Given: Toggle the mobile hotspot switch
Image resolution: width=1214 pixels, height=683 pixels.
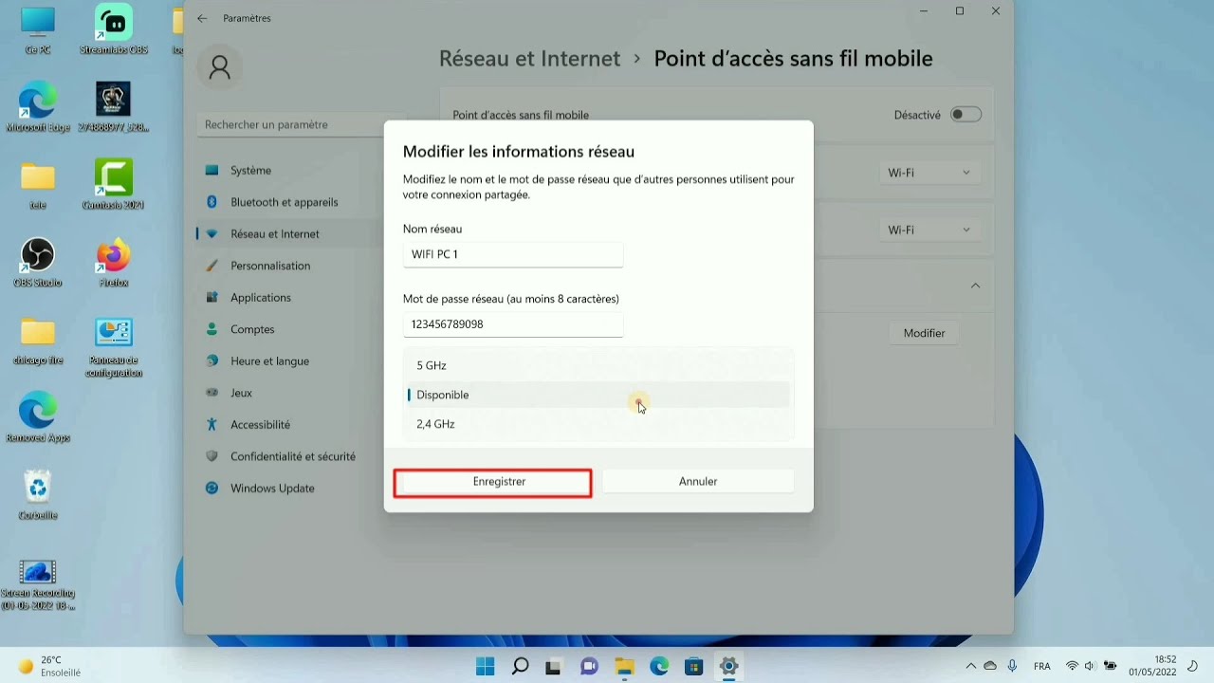Looking at the screenshot, I should tap(966, 115).
